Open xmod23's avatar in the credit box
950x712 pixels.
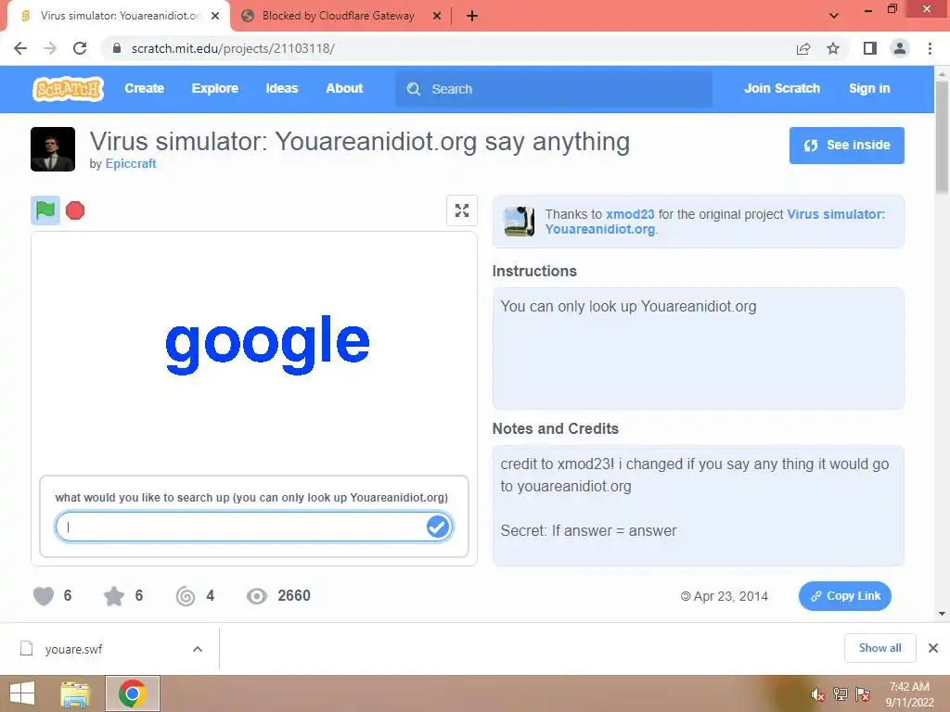coord(520,222)
